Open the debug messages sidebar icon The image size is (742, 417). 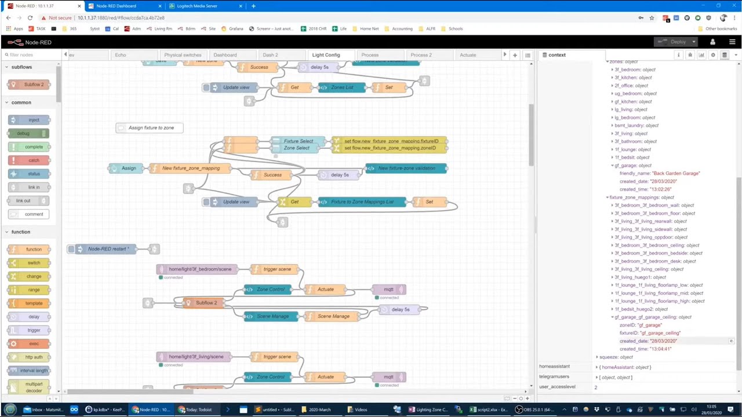tap(690, 55)
